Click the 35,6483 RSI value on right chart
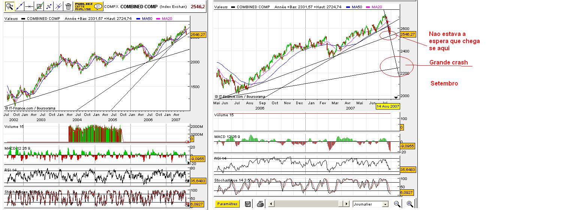562x210 pixels. point(408,169)
